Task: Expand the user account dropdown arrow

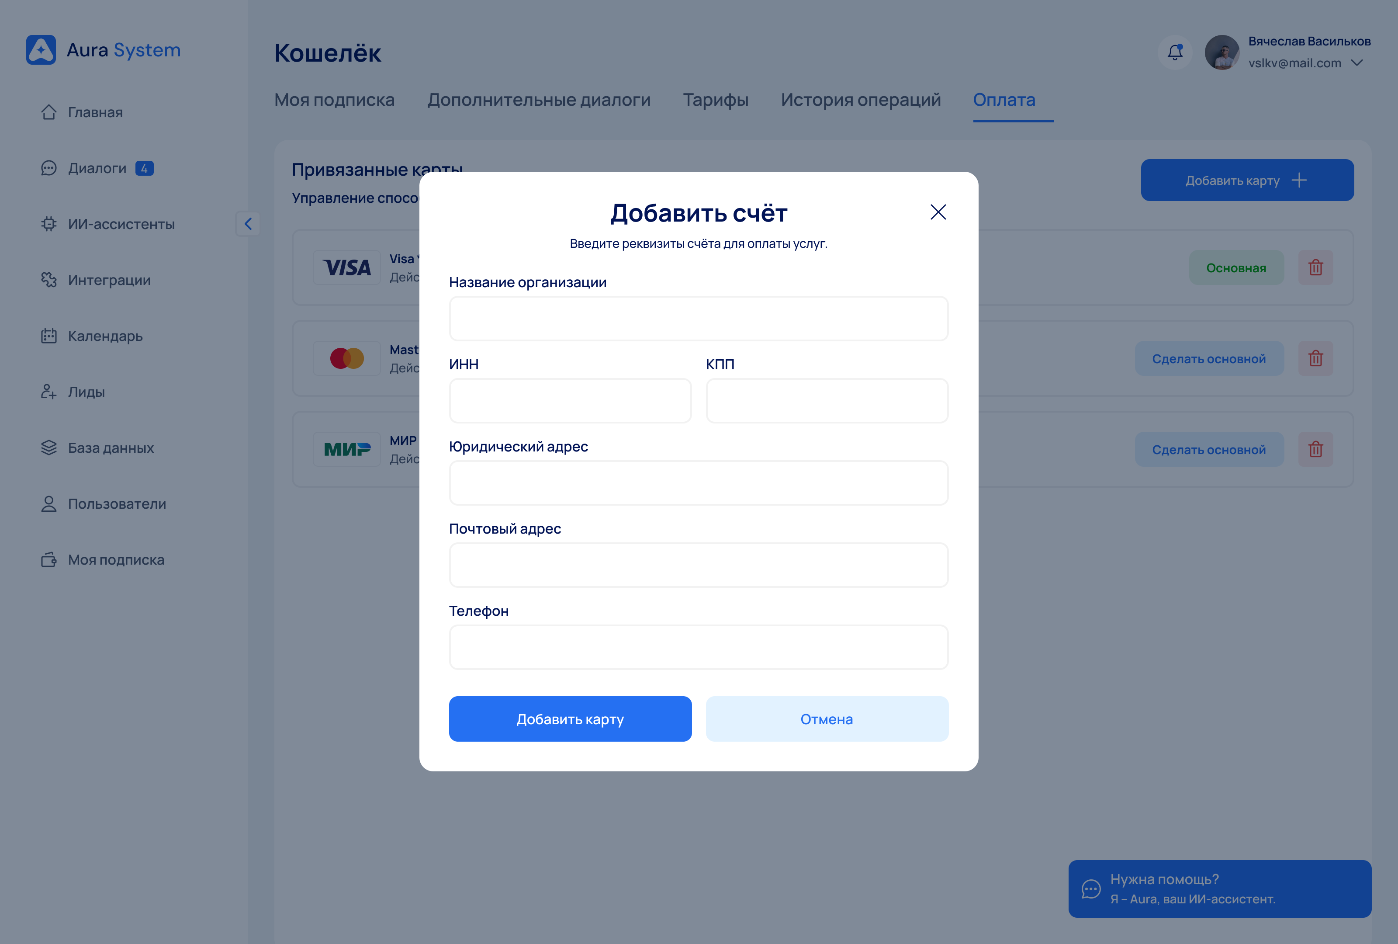Action: tap(1357, 62)
